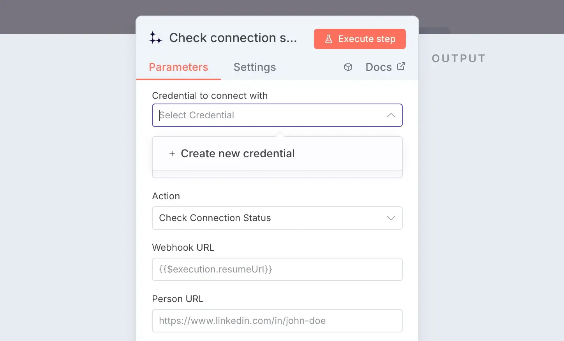Click the external-link icon after Docs
Image resolution: width=564 pixels, height=341 pixels.
[x=401, y=67]
